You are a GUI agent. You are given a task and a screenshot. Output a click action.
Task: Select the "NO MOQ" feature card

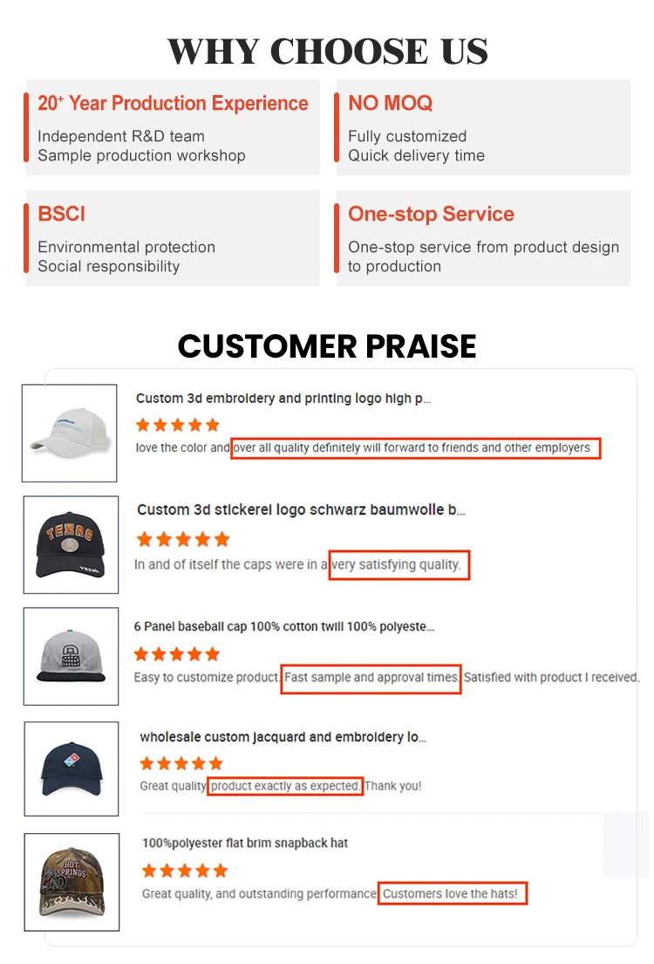coord(482,127)
